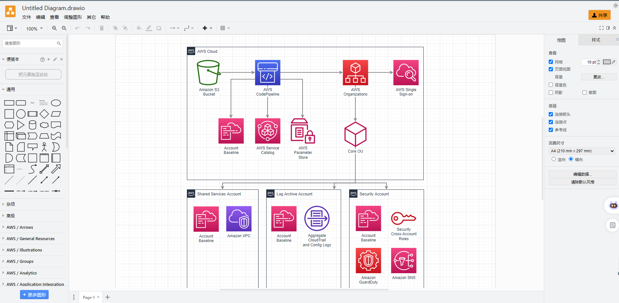The image size is (619, 303).
Task: Select the Security Cross-Account Roles key icon
Action: pyautogui.click(x=404, y=218)
